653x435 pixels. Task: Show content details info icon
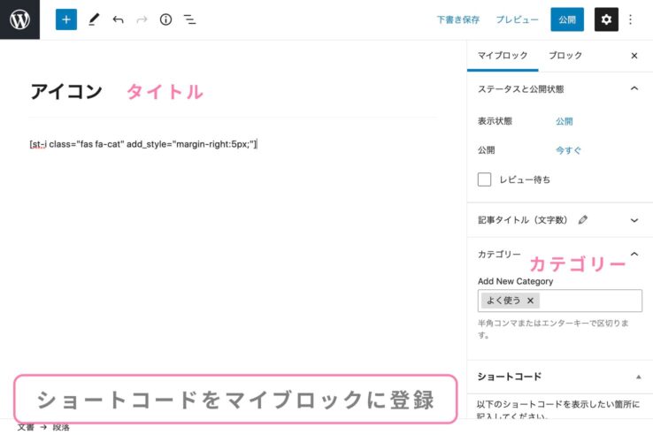coord(165,19)
